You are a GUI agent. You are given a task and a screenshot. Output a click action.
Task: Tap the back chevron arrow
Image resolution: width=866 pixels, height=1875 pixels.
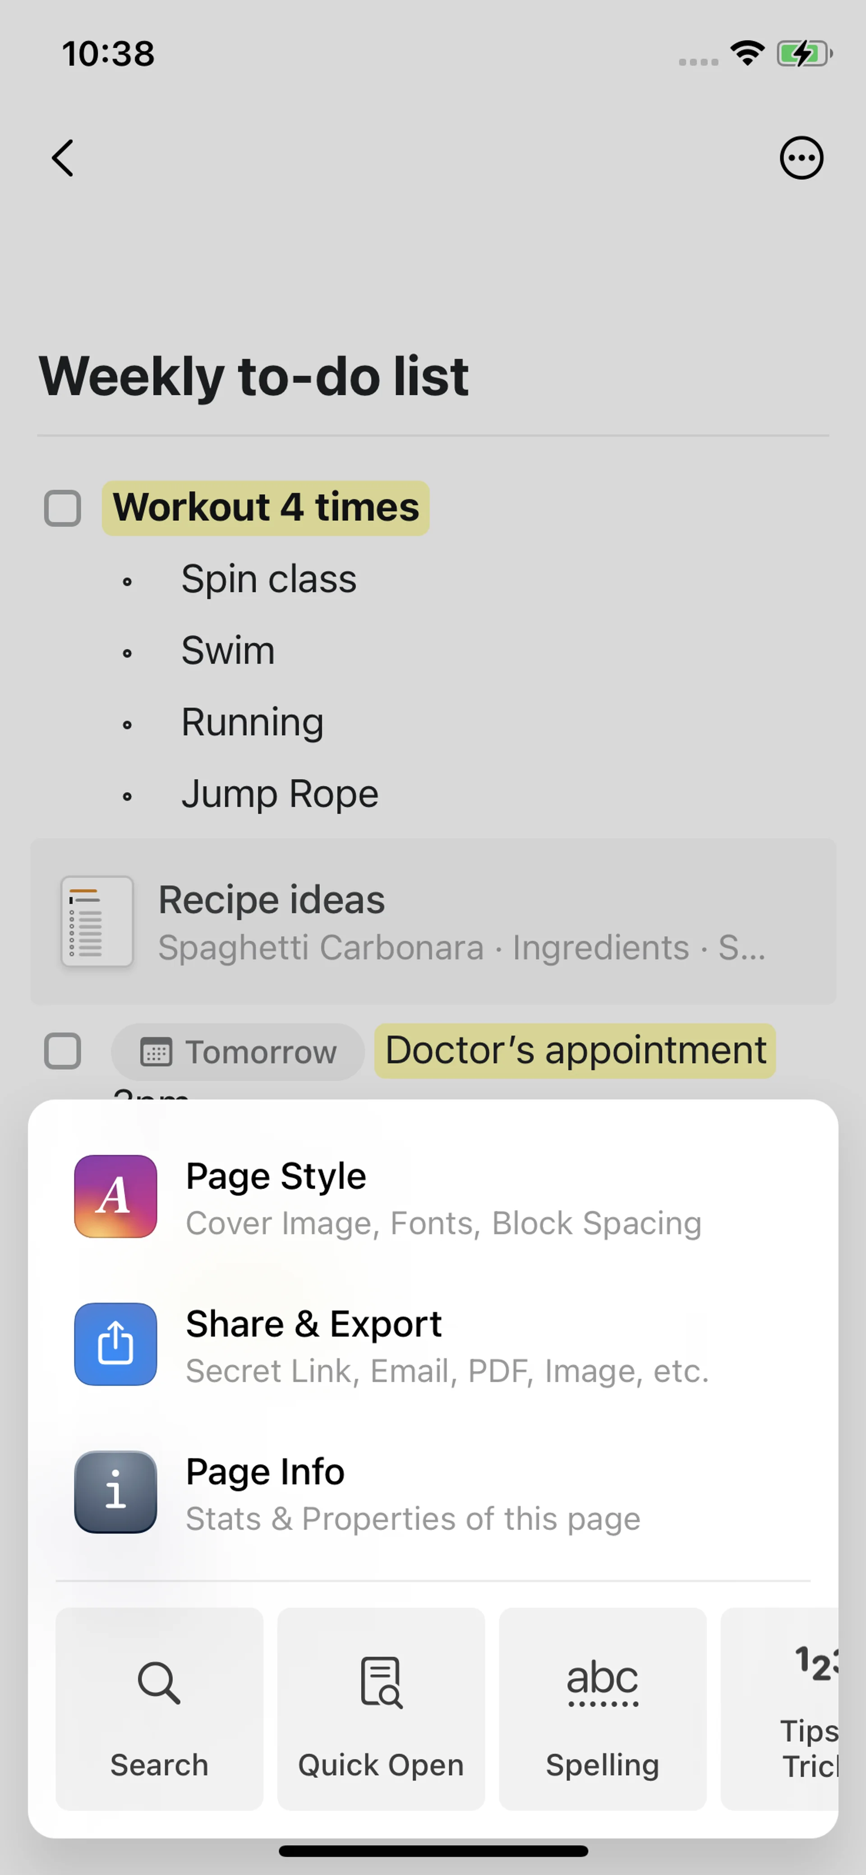tap(63, 158)
